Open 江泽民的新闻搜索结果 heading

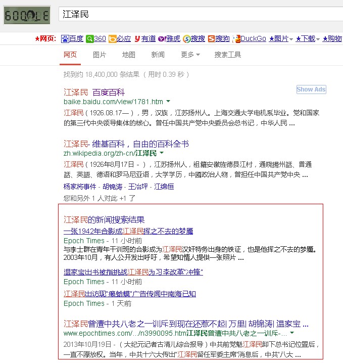tap(104, 220)
